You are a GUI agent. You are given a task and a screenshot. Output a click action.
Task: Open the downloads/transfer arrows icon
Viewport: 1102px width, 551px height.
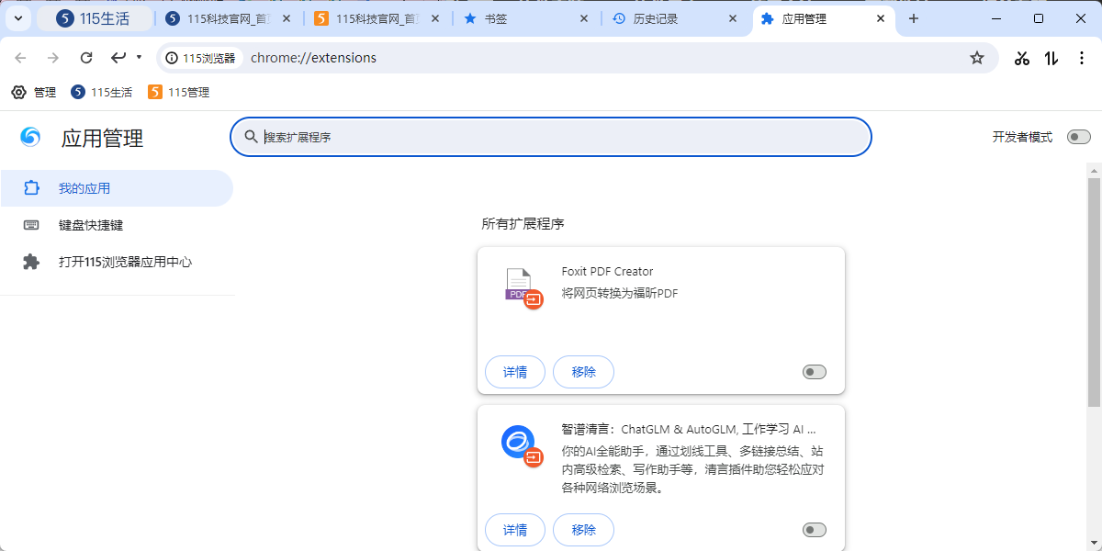[x=1051, y=58]
